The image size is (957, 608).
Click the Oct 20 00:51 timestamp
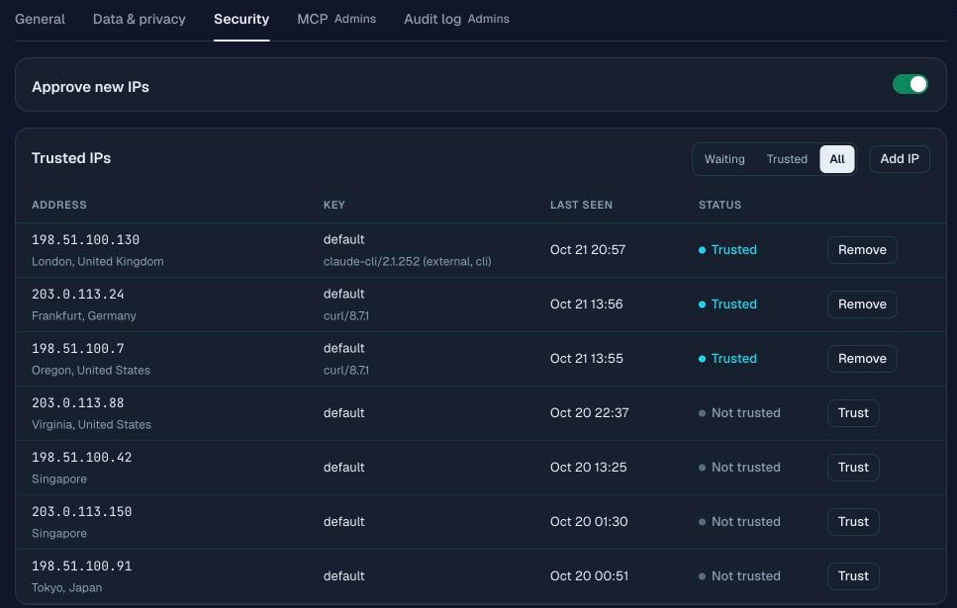[x=589, y=575]
